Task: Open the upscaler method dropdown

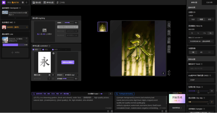Action: 201,41
